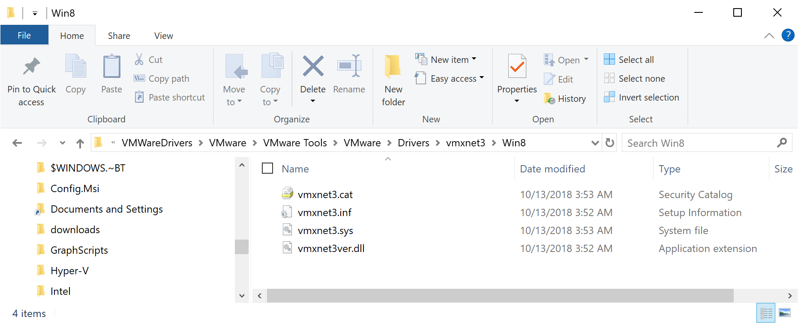
Task: Toggle the select-all checkbox beside Name
Action: pyautogui.click(x=267, y=168)
